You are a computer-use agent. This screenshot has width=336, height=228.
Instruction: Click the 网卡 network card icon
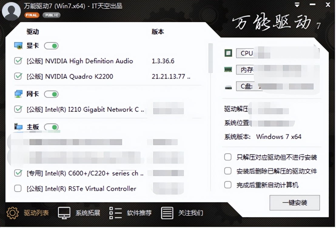coord(19,94)
